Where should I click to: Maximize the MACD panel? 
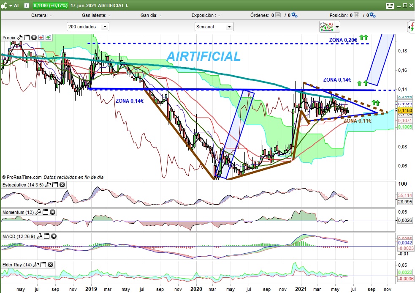(46, 236)
